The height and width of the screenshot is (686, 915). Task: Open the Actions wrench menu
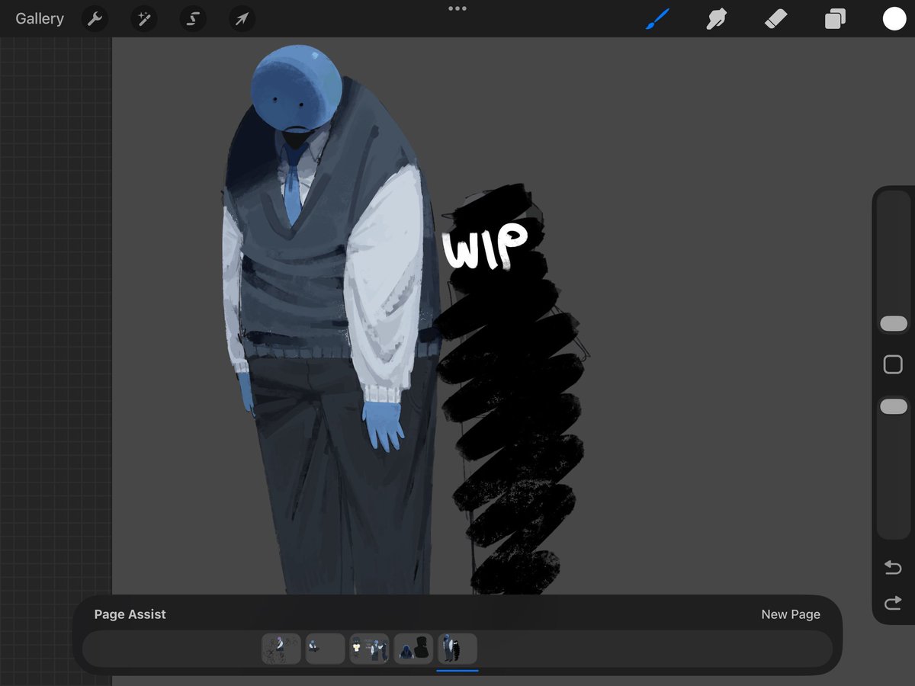click(x=95, y=19)
